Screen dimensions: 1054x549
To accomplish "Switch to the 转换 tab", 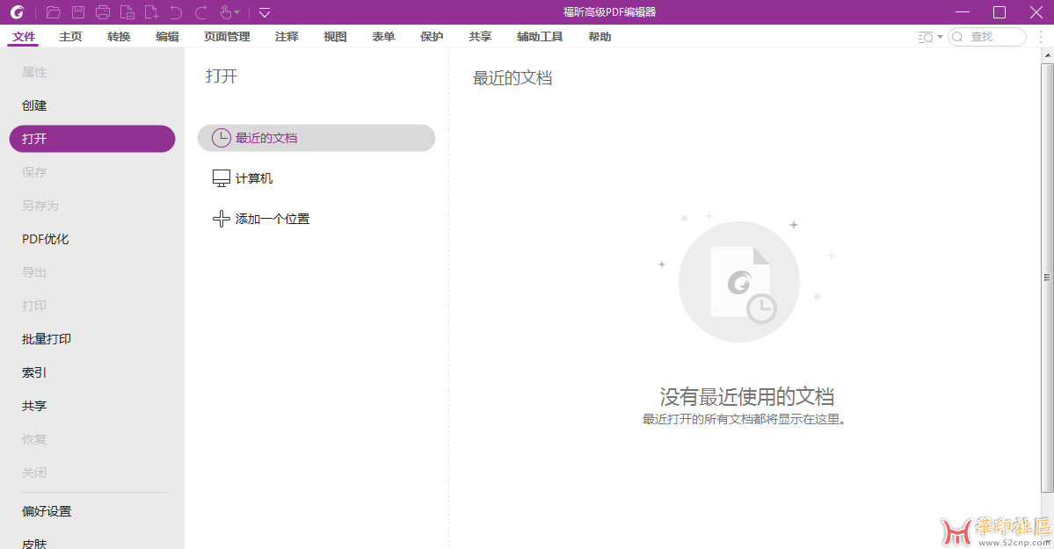I will point(119,36).
